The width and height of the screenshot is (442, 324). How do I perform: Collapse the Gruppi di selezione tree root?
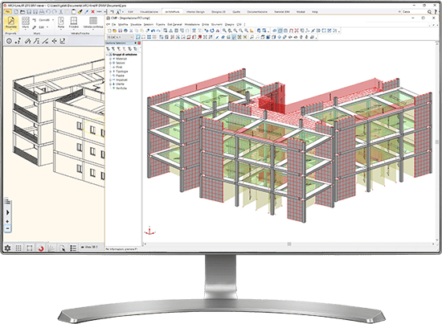click(107, 55)
